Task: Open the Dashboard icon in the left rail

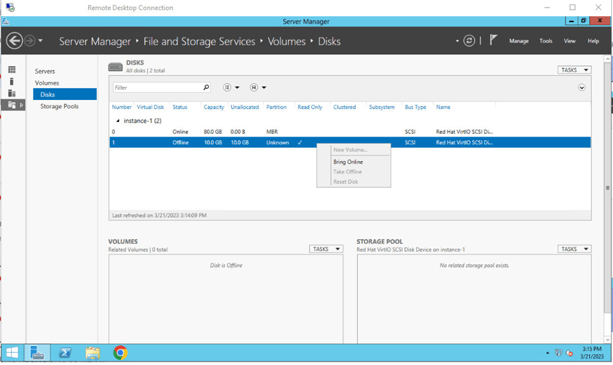Action: pyautogui.click(x=12, y=70)
